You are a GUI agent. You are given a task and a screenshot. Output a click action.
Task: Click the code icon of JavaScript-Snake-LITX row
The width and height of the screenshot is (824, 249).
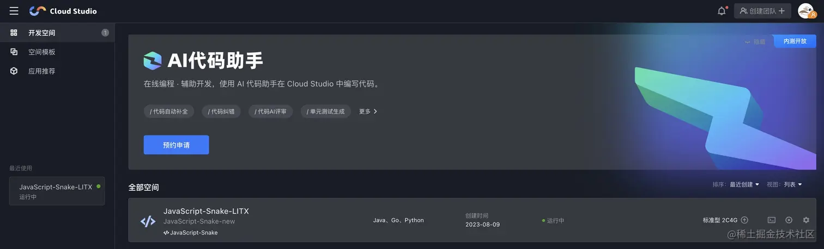[x=148, y=221]
